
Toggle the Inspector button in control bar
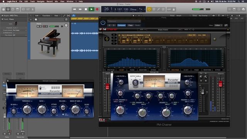click(8, 9)
